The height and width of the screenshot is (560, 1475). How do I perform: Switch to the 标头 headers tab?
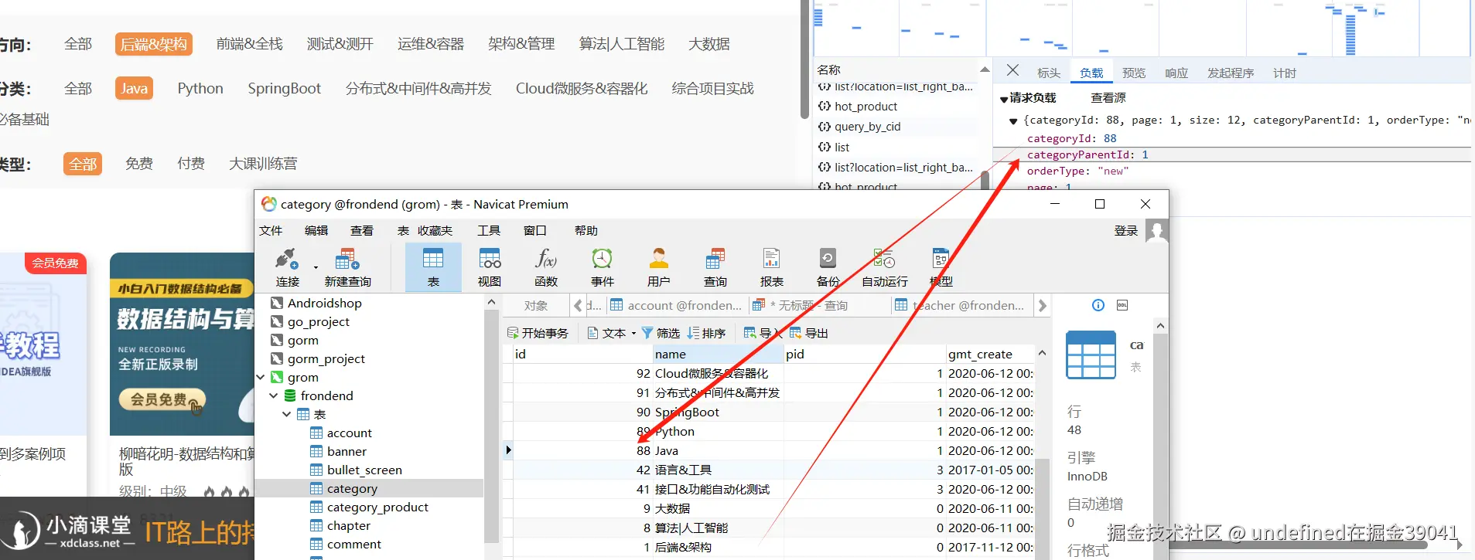[1049, 73]
